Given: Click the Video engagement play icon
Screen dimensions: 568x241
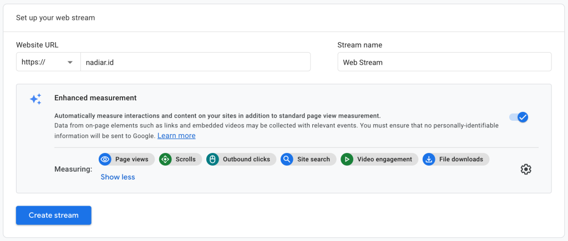Looking at the screenshot, I should coord(347,160).
